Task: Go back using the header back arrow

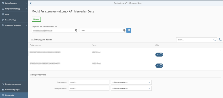Action: pos(31,3)
